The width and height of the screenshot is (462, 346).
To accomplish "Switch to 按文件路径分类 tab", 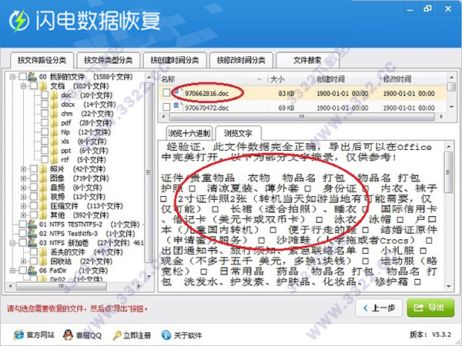I will tap(42, 60).
